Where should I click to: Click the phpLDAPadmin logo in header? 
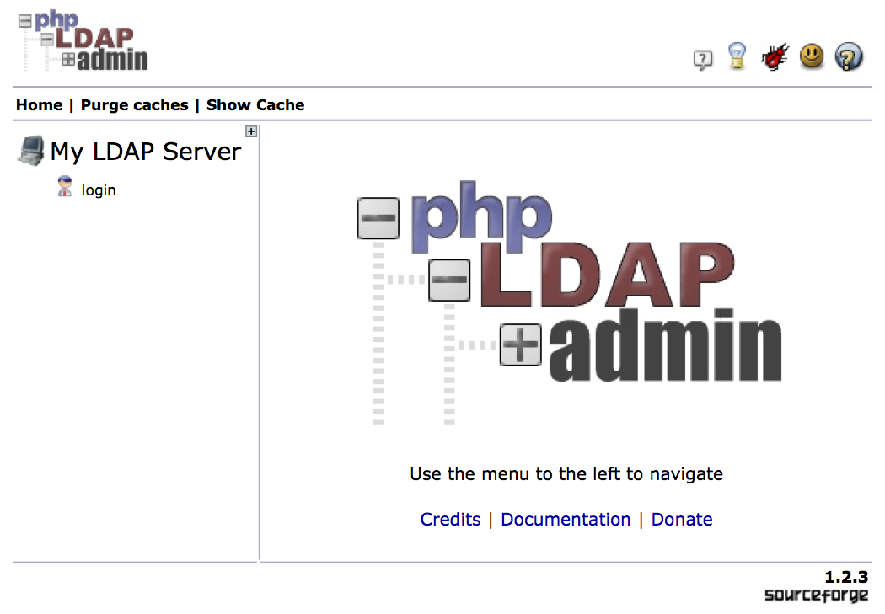83,40
